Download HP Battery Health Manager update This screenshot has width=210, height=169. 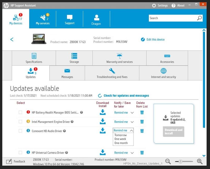coord(103,112)
